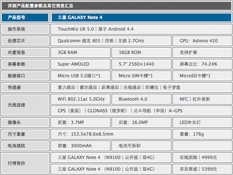Click the 'GPU: Adreno 420' cell
The image size is (233, 175).
tap(202, 41)
